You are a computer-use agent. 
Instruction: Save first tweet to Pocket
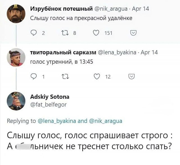pyautogui.click(x=133, y=33)
